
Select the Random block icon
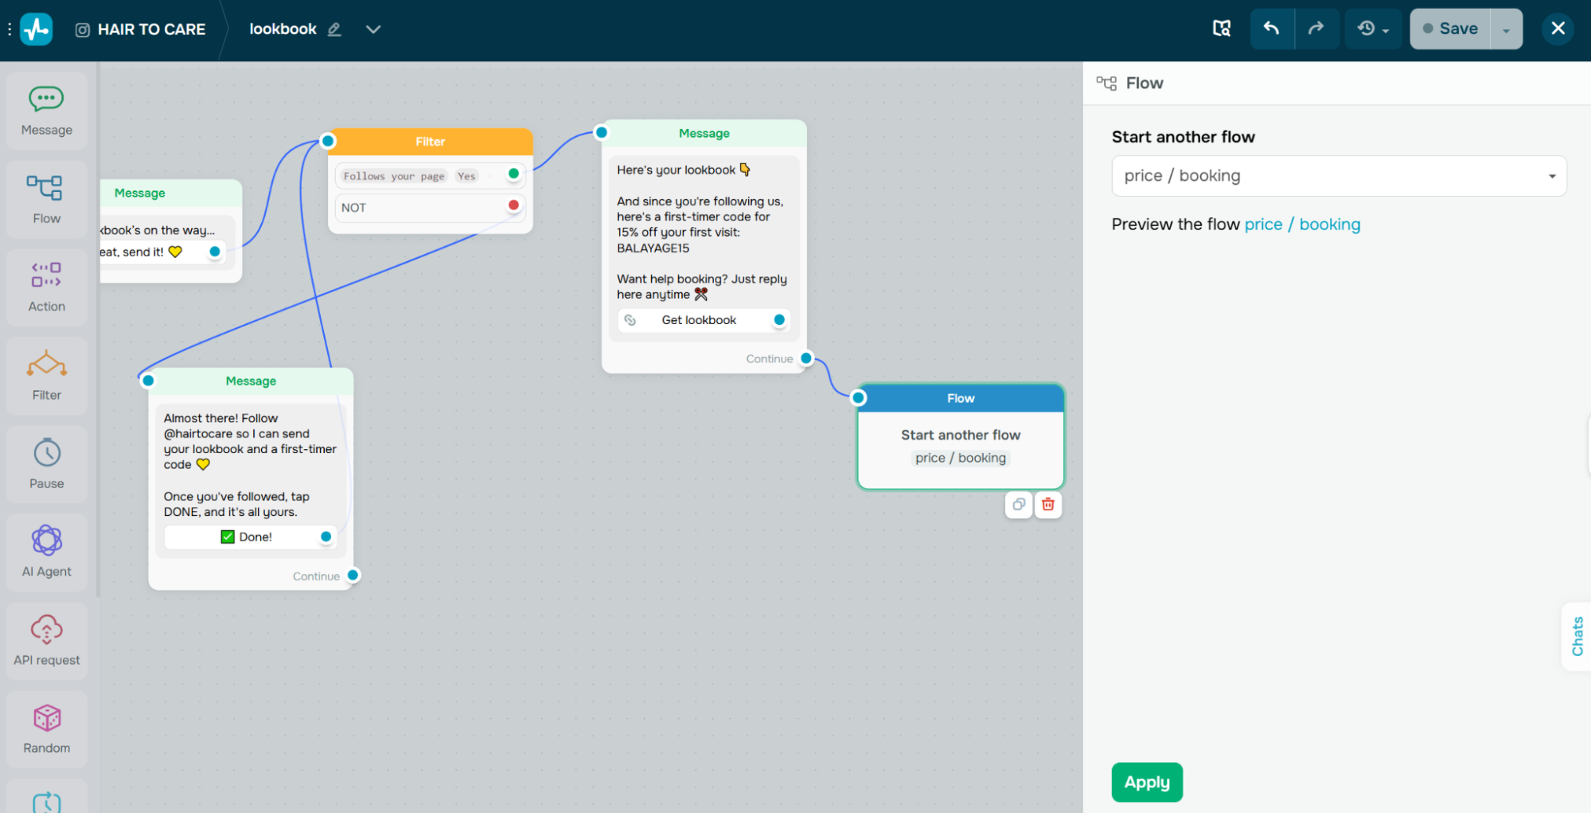tap(46, 729)
